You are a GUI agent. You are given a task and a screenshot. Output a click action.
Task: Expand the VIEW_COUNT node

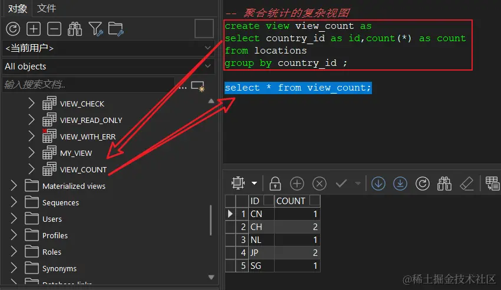pos(31,169)
